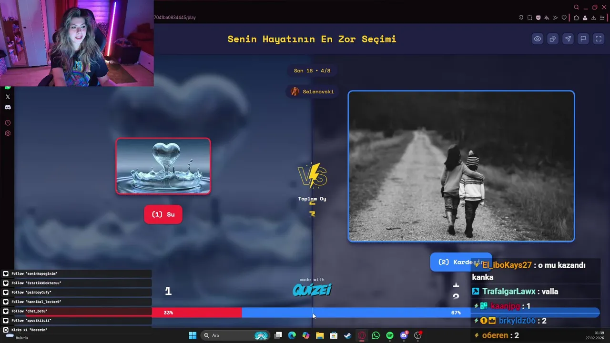This screenshot has height=343, width=610.
Task: Click the pin icon in browser toolbar
Action: [521, 18]
